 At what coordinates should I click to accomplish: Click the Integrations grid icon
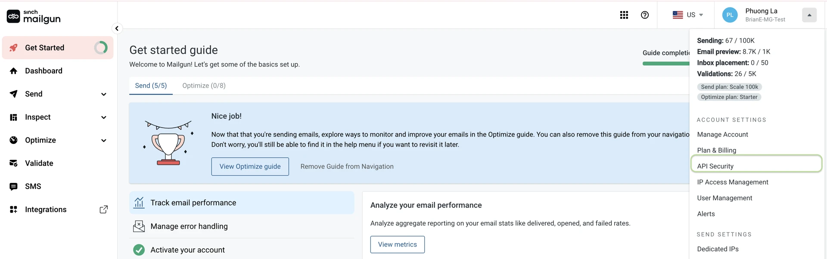pos(14,210)
